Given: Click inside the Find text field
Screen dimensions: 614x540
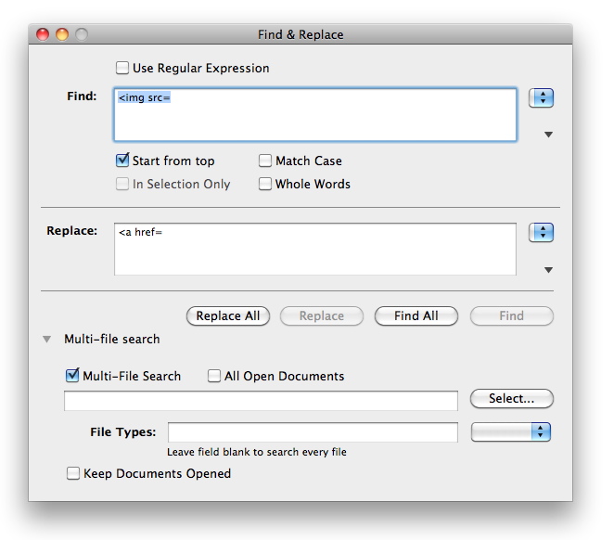Looking at the screenshot, I should coord(315,115).
